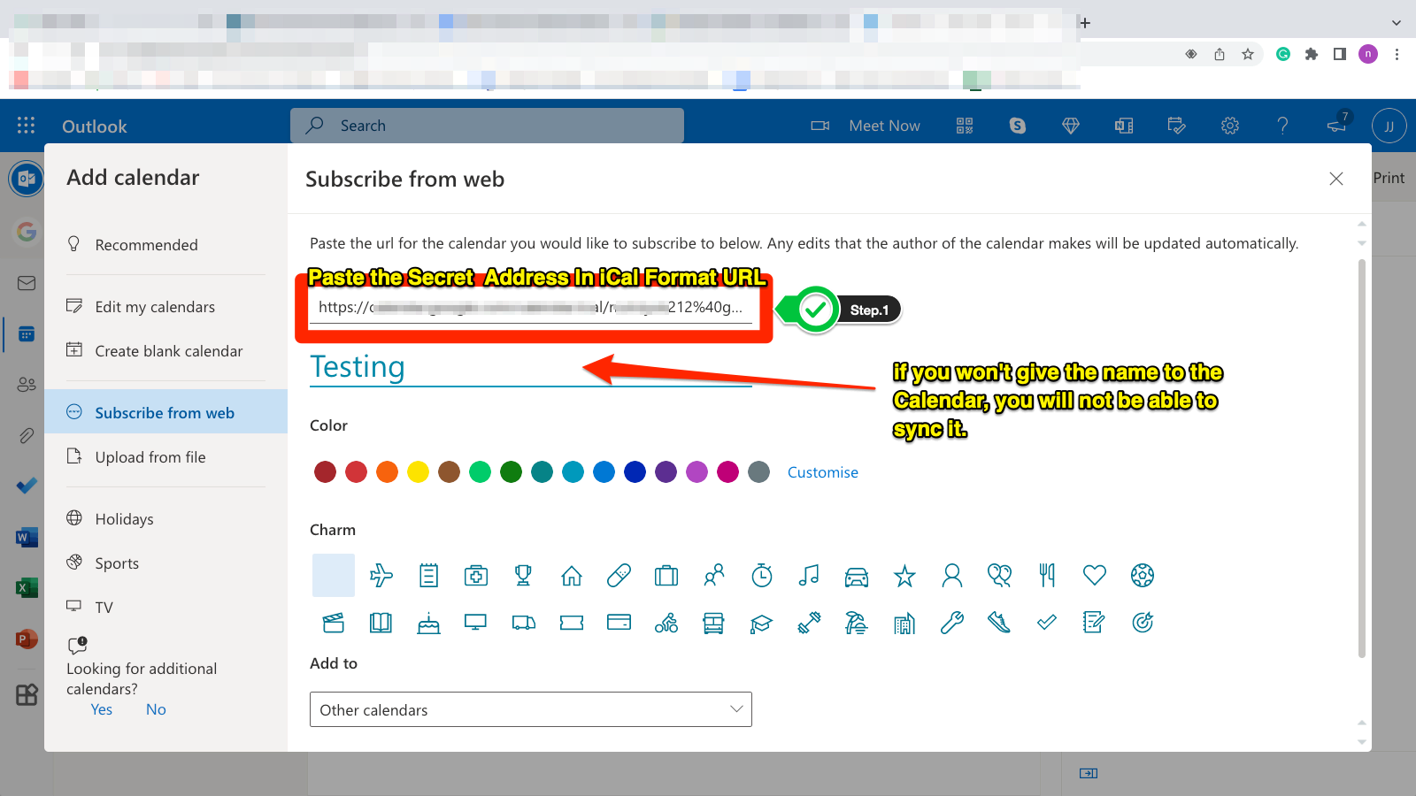1416x796 pixels.
Task: Select the trophy charm
Action: tap(523, 575)
